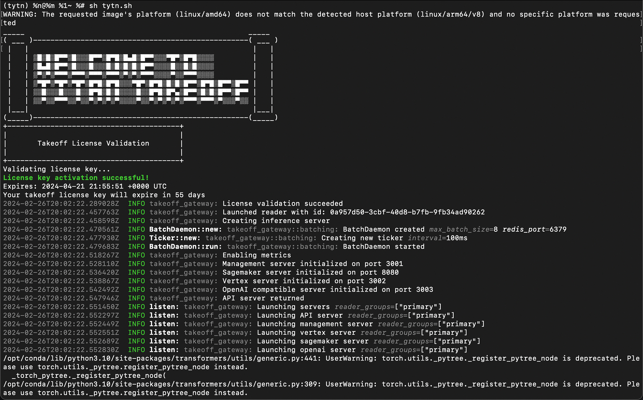Click the 'Management server initialized on port 3001' line
The height and width of the screenshot is (400, 643).
click(312, 264)
